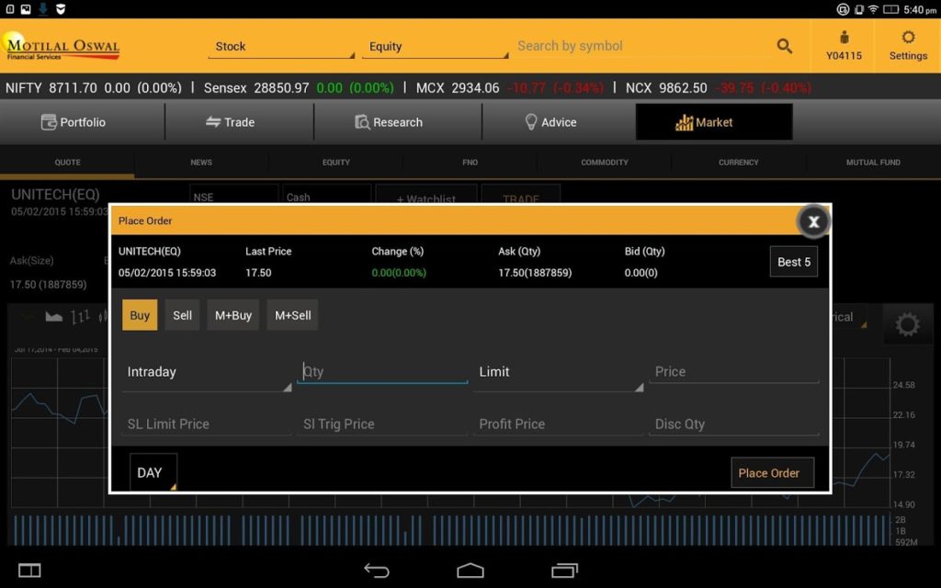Open the Research tab
The width and height of the screenshot is (941, 588).
coord(389,122)
